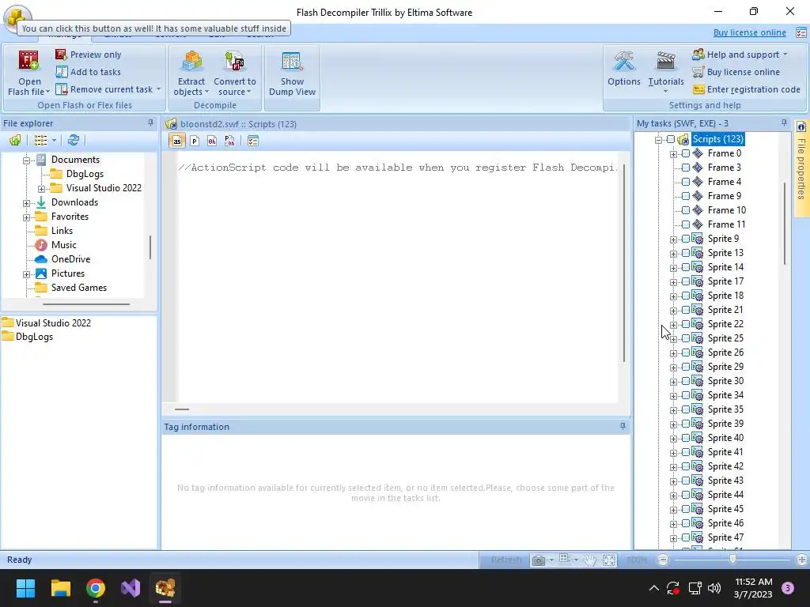810x607 pixels.
Task: Switch to ActionScript (as) view mode
Action: point(177,141)
